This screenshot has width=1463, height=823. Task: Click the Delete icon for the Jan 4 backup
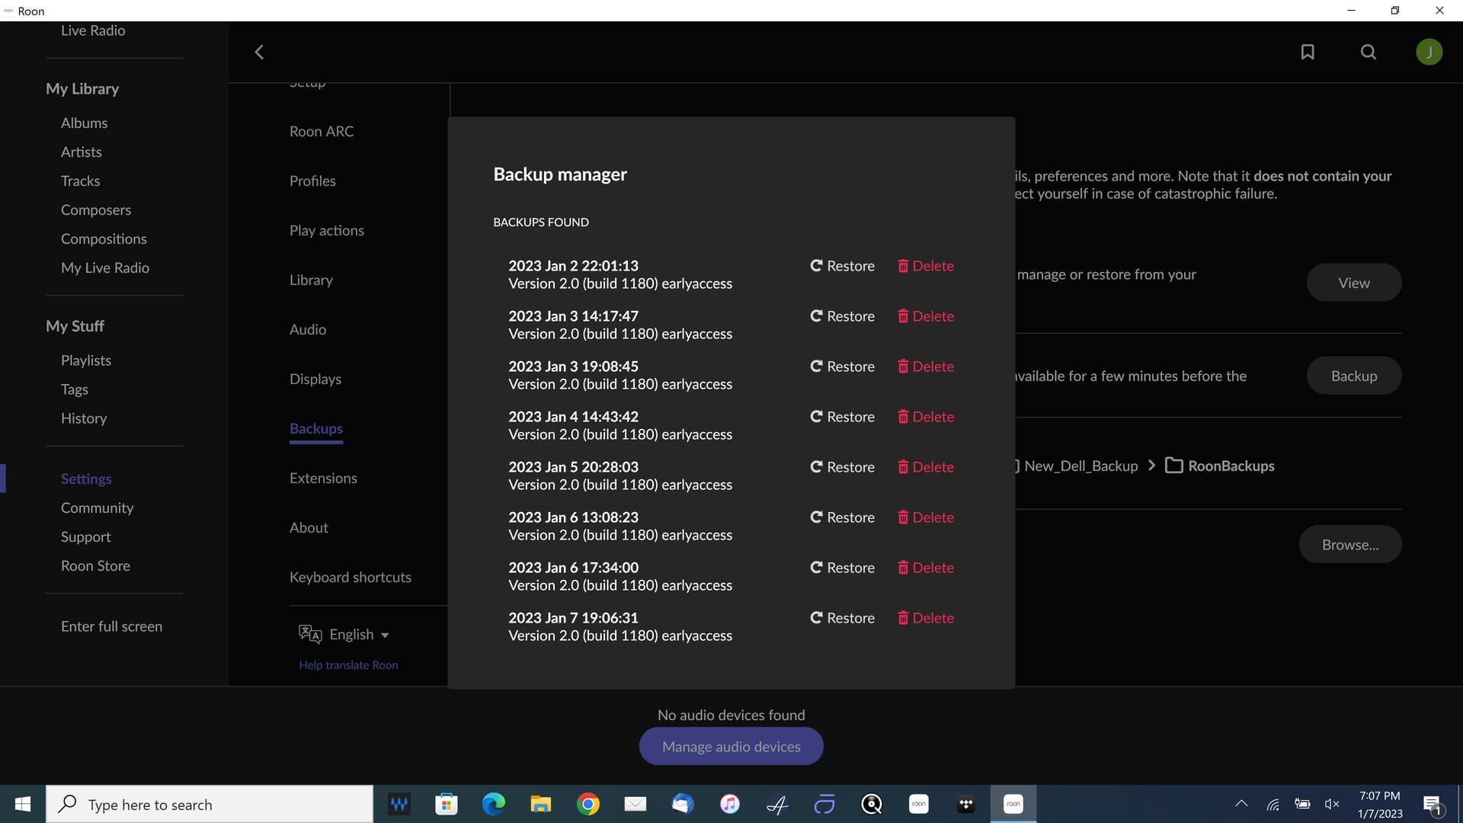tap(904, 417)
